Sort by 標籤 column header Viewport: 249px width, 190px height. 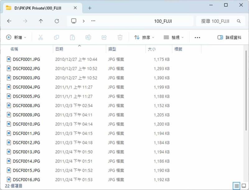click(178, 49)
